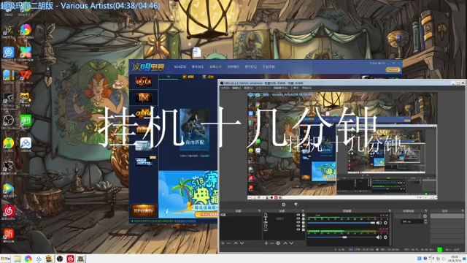This screenshot has width=467, height=263.
Task: Open settings gear for second mixer channel
Action: click(385, 237)
